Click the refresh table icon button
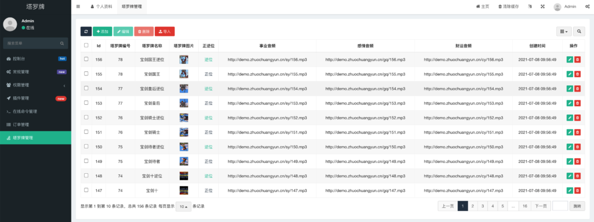This screenshot has height=222, width=594. (x=86, y=31)
